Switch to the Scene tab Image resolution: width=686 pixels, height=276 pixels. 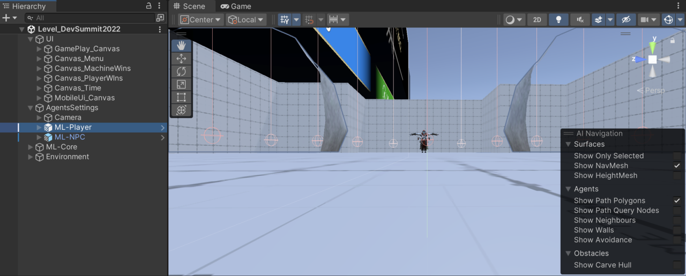point(189,6)
